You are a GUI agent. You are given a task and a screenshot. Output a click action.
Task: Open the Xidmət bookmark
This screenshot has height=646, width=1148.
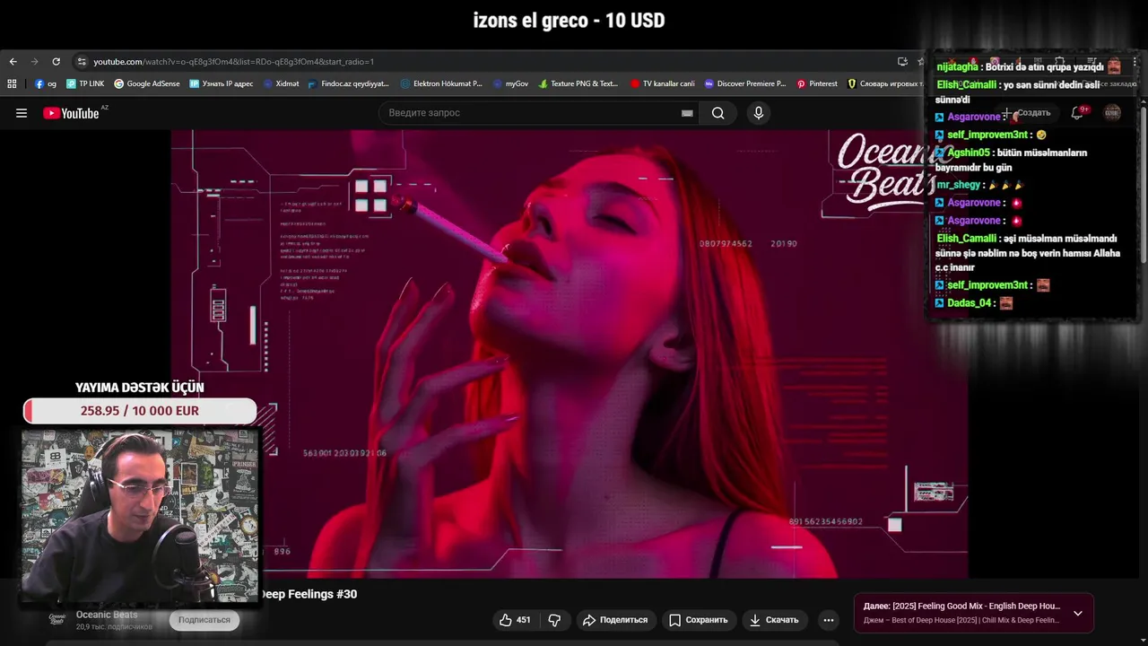281,83
